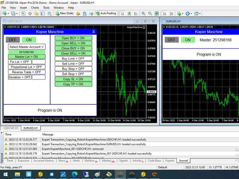The height and width of the screenshot is (179, 239).
Task: Open Indicators dropdown arrow
Action: point(183,13)
